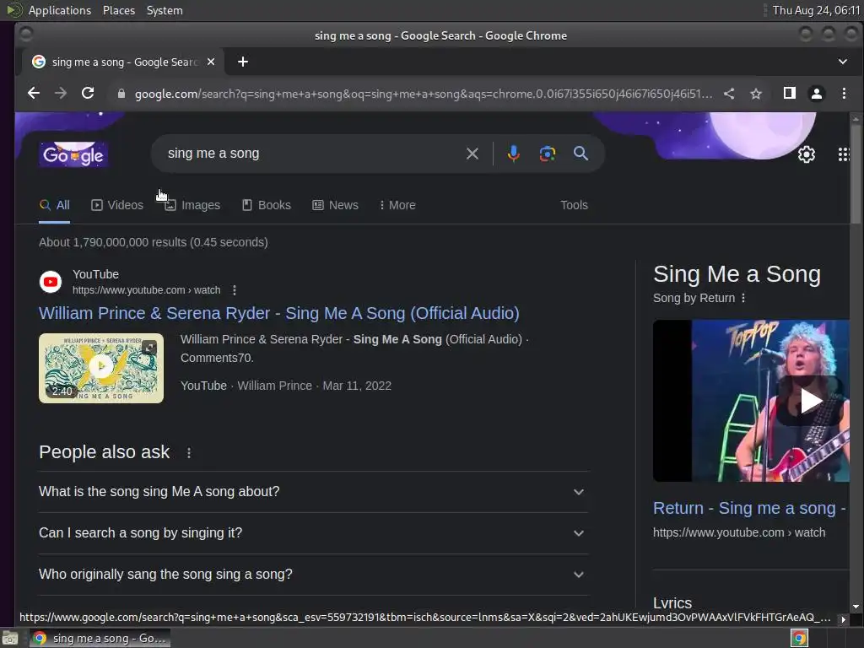Open options next to youtube.com watch URL
The height and width of the screenshot is (648, 864).
[x=235, y=290]
